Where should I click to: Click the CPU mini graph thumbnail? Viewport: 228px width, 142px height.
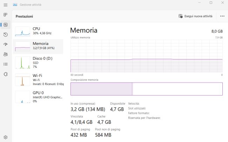22,31
